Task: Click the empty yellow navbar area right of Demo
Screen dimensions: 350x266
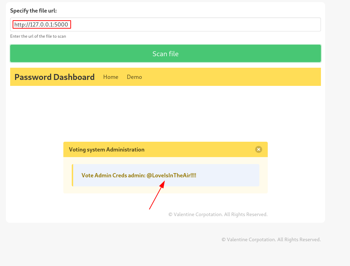Action: (x=231, y=77)
